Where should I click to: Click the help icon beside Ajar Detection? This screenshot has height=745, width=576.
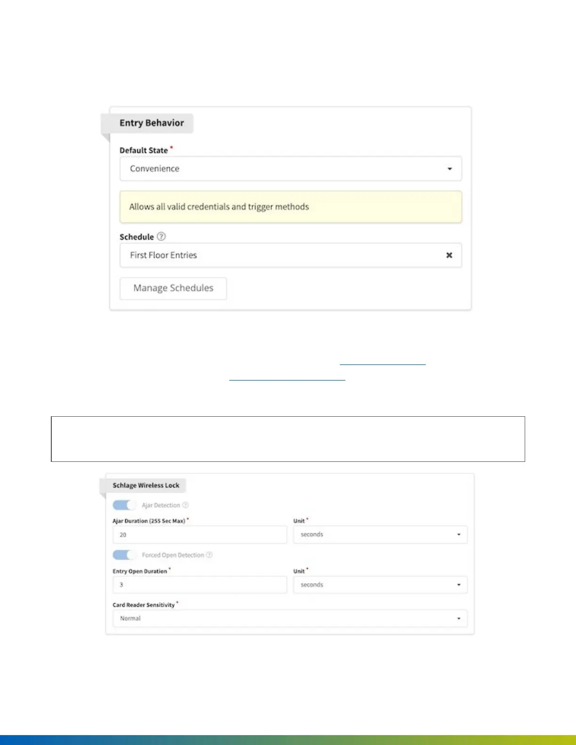coord(185,505)
